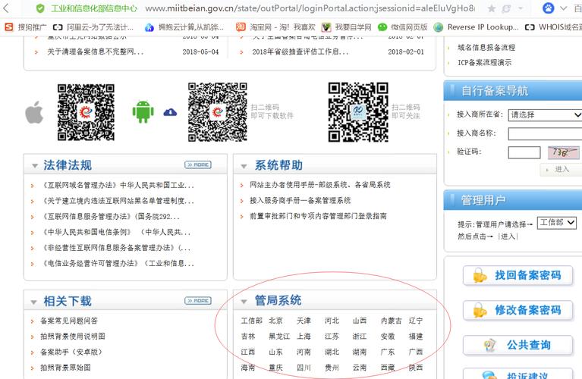Collapse the 系统帮助 section triangle

tap(244, 166)
